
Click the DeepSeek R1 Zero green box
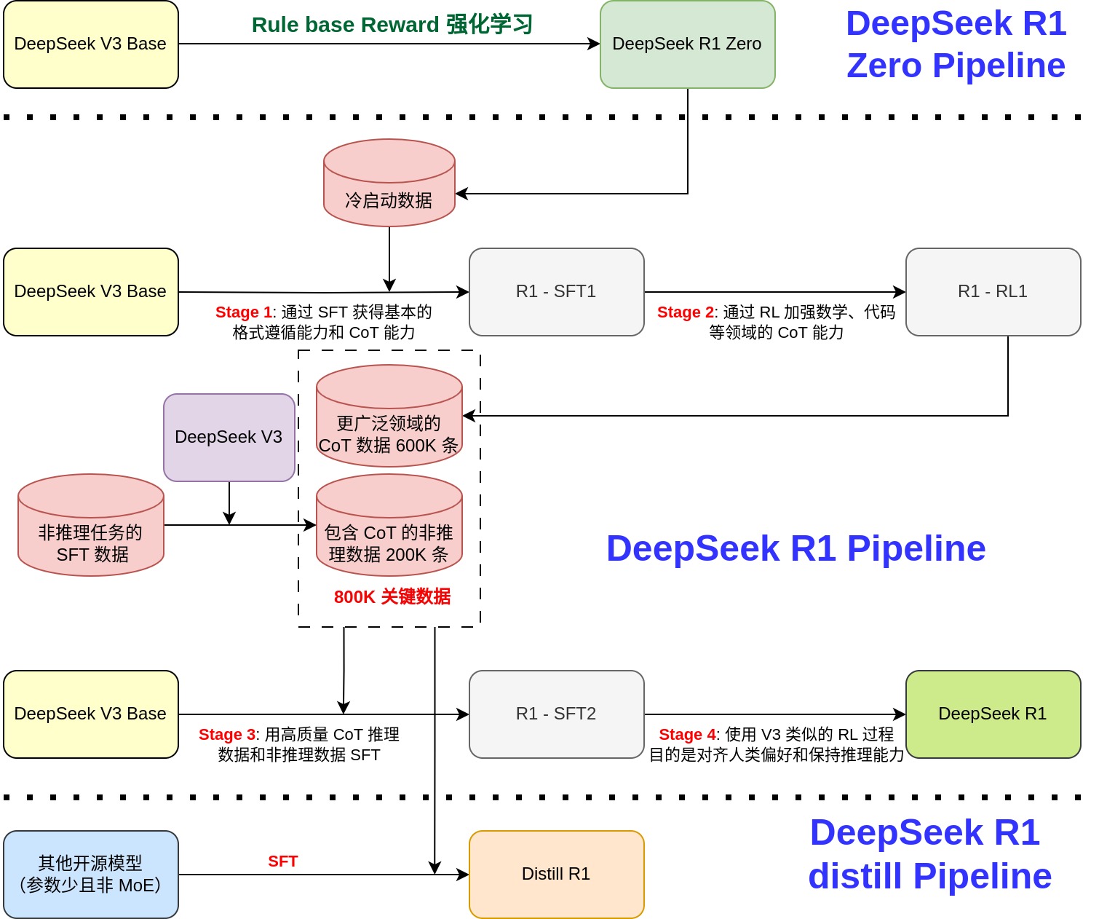[688, 44]
